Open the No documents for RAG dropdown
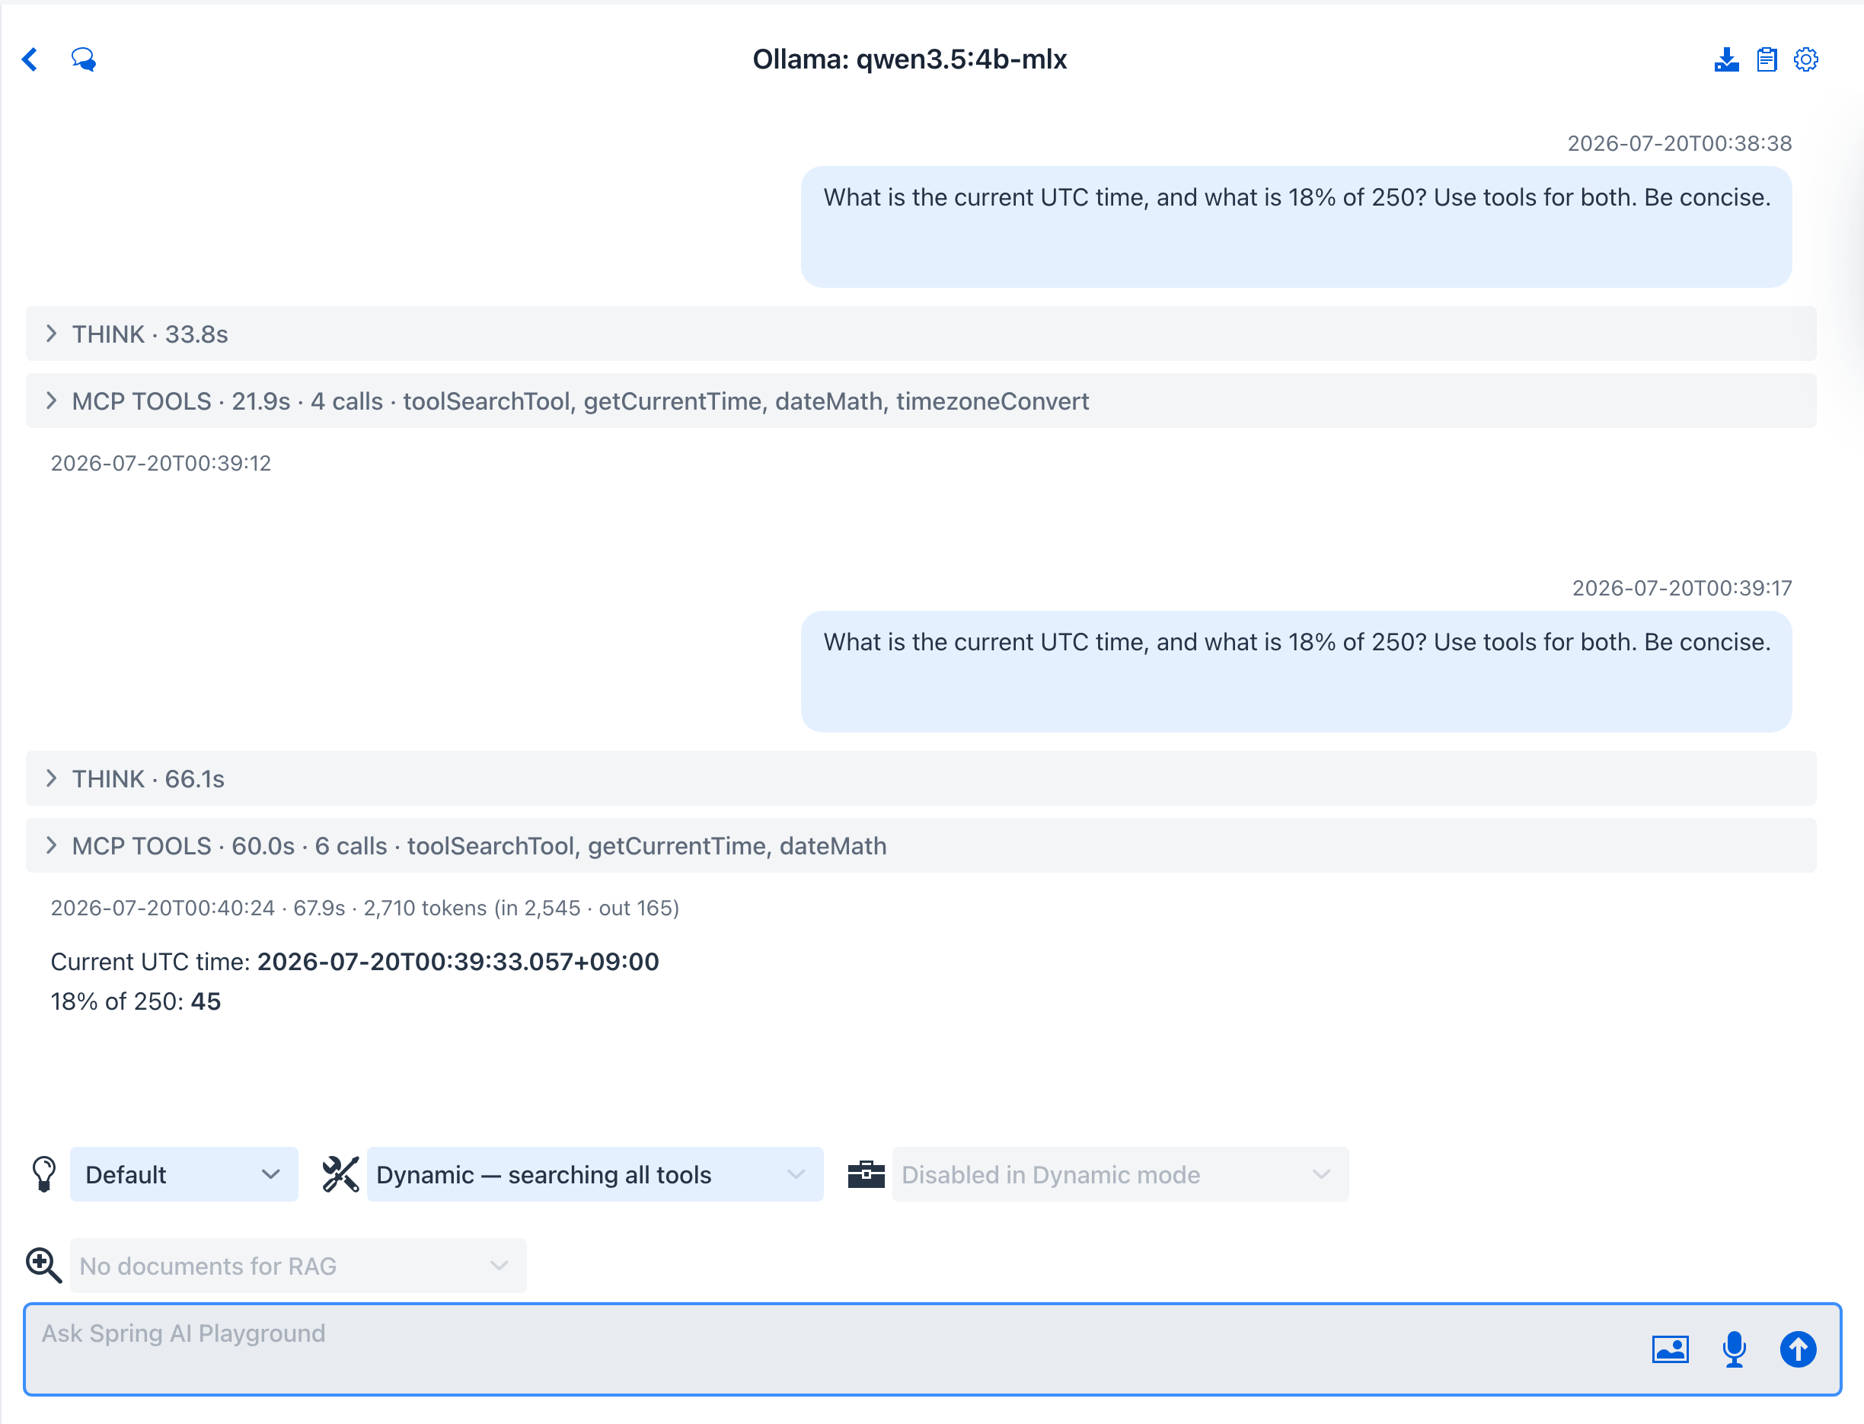This screenshot has height=1424, width=1864. pos(298,1265)
